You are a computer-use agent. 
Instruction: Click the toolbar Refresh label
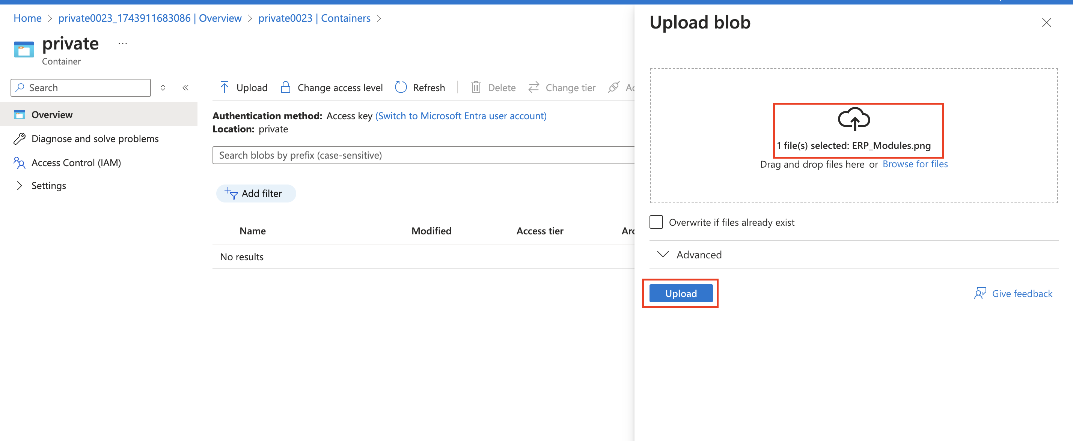(429, 87)
